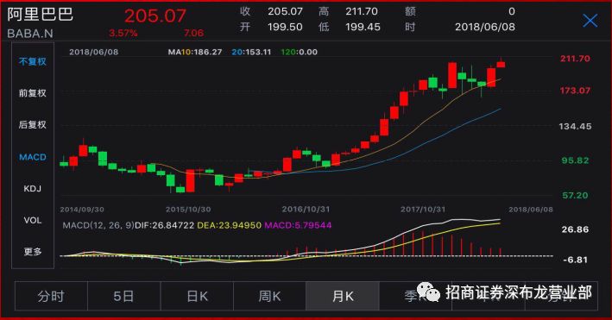This screenshot has height=320, width=612.
Task: Click the MACD:5.79544 value
Action: pyautogui.click(x=298, y=225)
